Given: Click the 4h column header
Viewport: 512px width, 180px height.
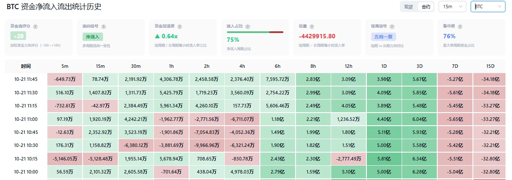Looking at the screenshot, I should click(x=242, y=67).
